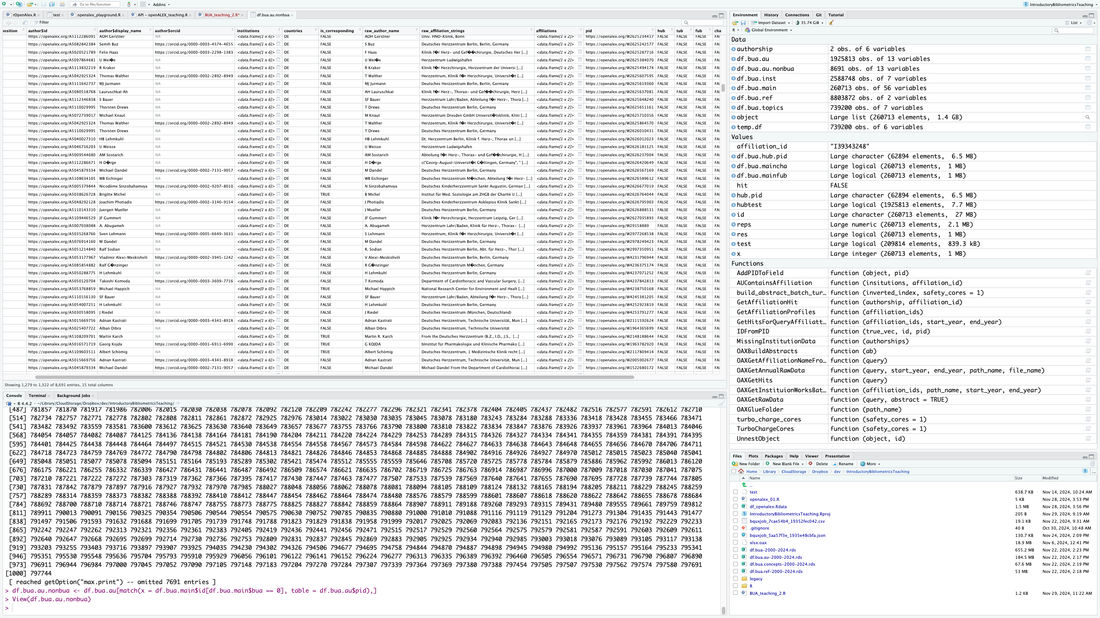This screenshot has width=1100, height=618.
Task: Click the broom icon to clear environment objects
Action: coord(831,23)
